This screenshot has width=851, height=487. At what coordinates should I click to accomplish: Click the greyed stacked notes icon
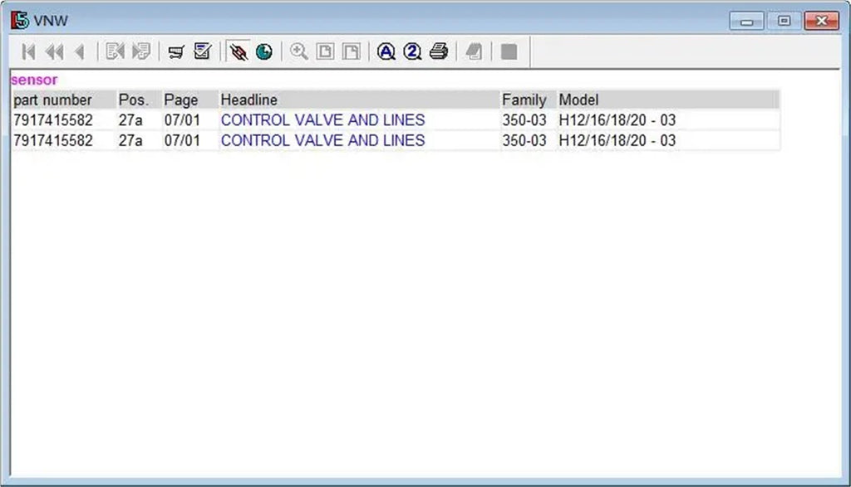point(474,52)
